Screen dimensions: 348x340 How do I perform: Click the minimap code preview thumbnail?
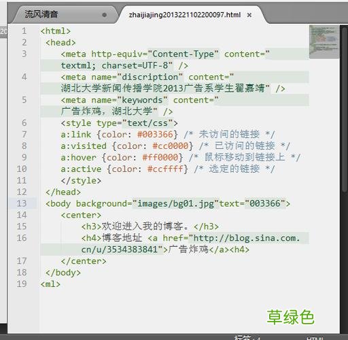[324, 41]
